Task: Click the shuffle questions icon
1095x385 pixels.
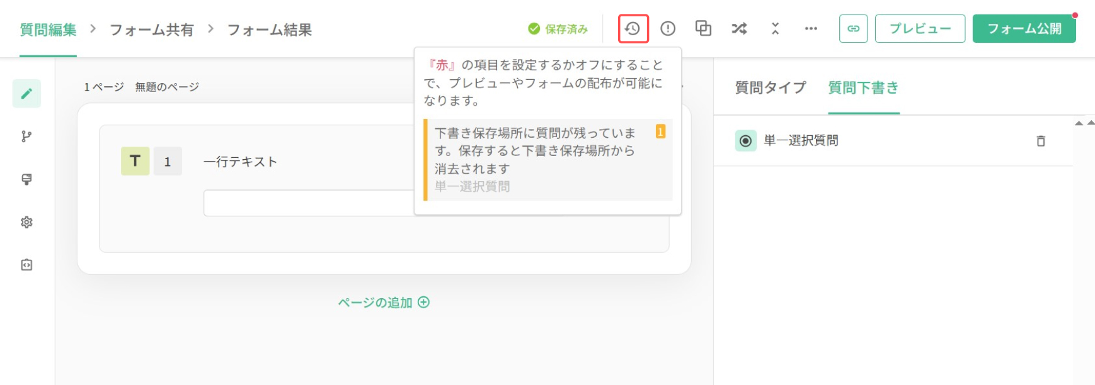Action: coord(739,29)
